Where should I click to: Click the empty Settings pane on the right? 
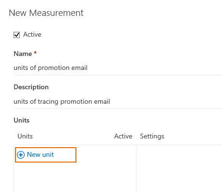(x=179, y=168)
